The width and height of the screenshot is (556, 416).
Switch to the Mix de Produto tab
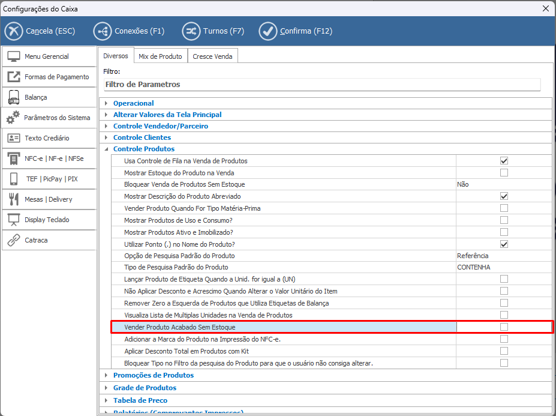pyautogui.click(x=160, y=56)
